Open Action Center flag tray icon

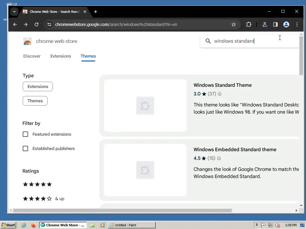pos(263,225)
